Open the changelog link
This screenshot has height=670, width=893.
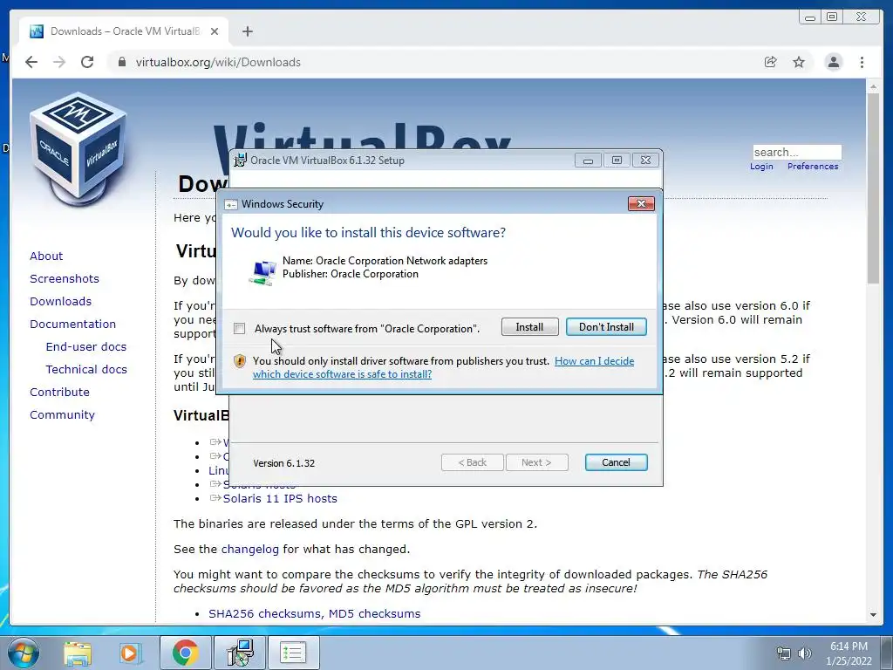[250, 550]
